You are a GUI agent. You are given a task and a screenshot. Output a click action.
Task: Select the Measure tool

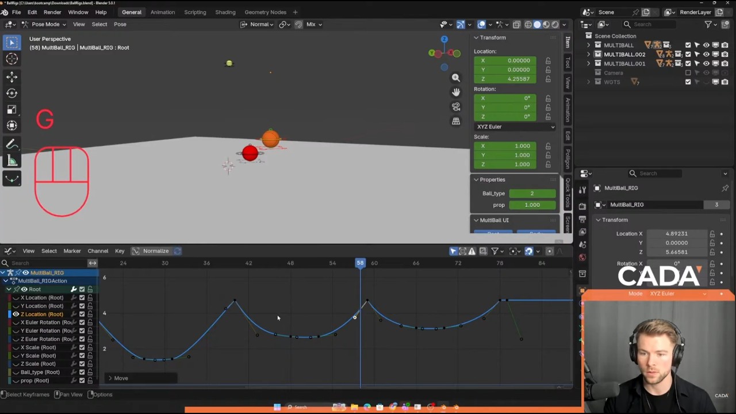point(12,161)
